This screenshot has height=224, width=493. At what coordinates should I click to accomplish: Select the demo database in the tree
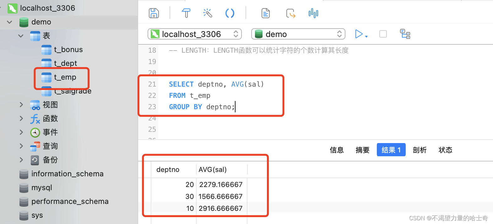pos(41,22)
